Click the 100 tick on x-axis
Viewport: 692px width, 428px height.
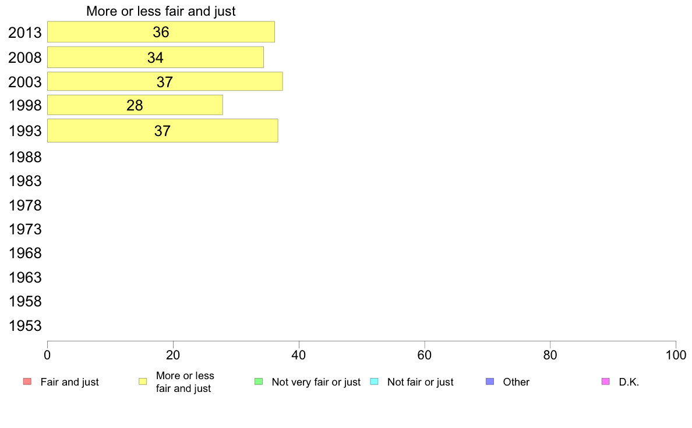point(675,355)
